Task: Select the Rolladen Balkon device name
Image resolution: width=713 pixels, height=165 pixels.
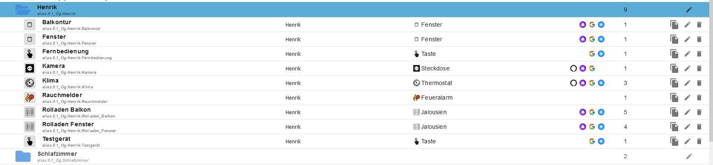Action: [x=67, y=110]
